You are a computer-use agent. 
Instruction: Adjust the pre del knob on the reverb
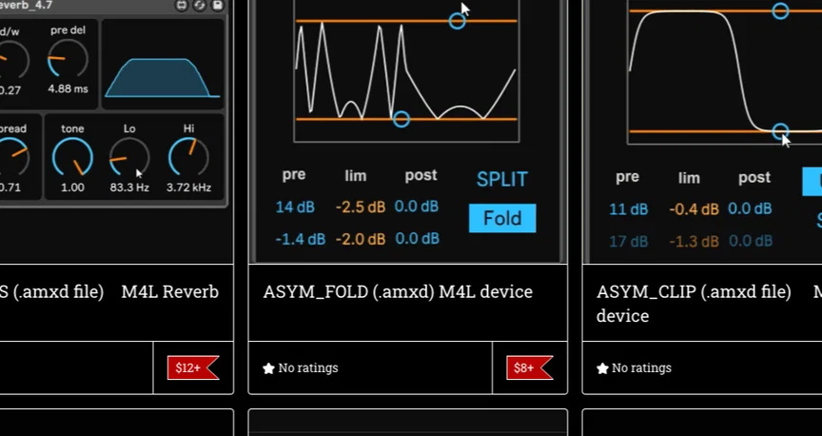[x=68, y=60]
